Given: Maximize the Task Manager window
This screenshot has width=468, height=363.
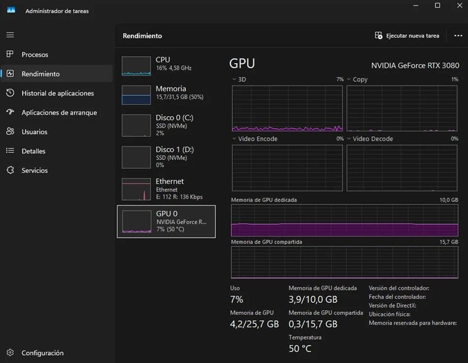Looking at the screenshot, I should click(x=437, y=6).
